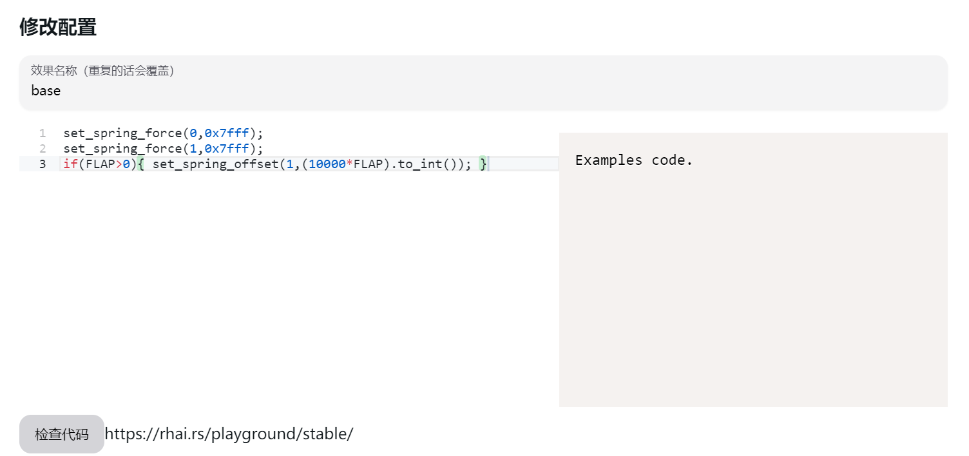This screenshot has width=969, height=456.
Task: Select line number 2 in the gutter
Action: tap(43, 149)
